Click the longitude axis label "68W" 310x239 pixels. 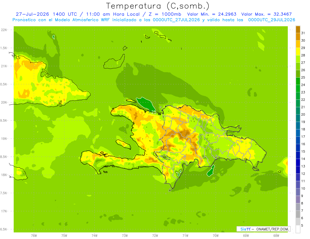tap(276, 236)
